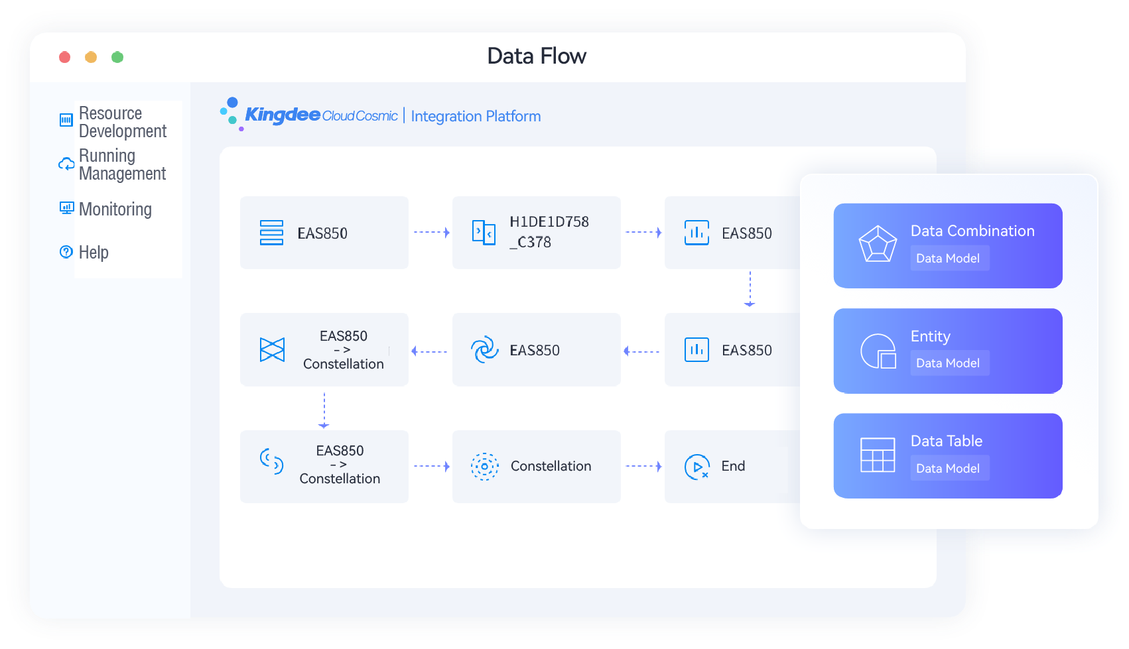Click the Data Combination pentagon icon
1129x649 pixels.
(x=878, y=244)
